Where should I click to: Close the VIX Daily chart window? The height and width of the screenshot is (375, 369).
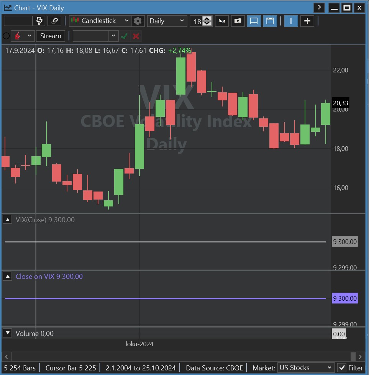(x=359, y=8)
